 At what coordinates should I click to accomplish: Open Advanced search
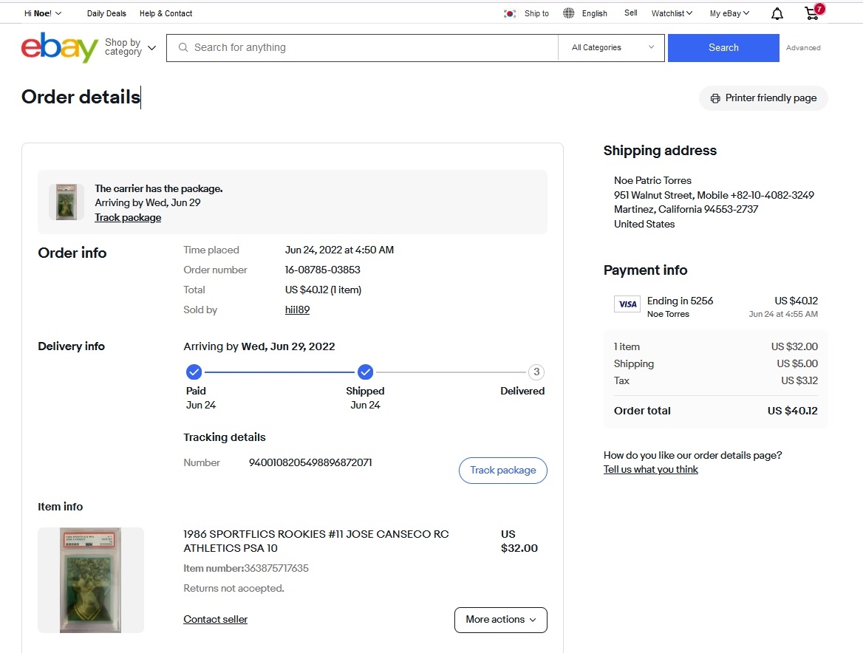tap(803, 48)
